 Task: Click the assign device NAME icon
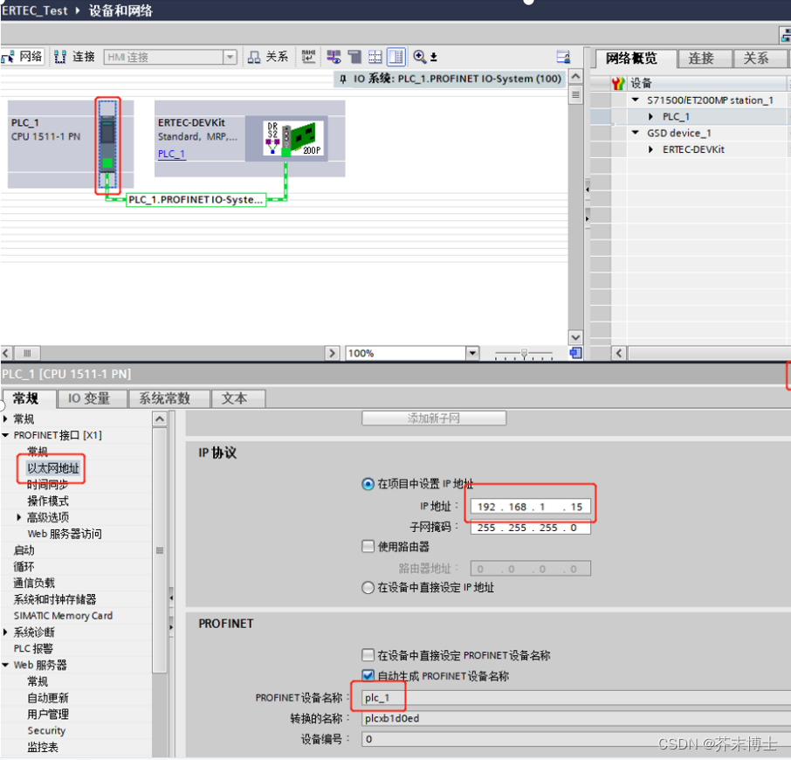coord(308,57)
